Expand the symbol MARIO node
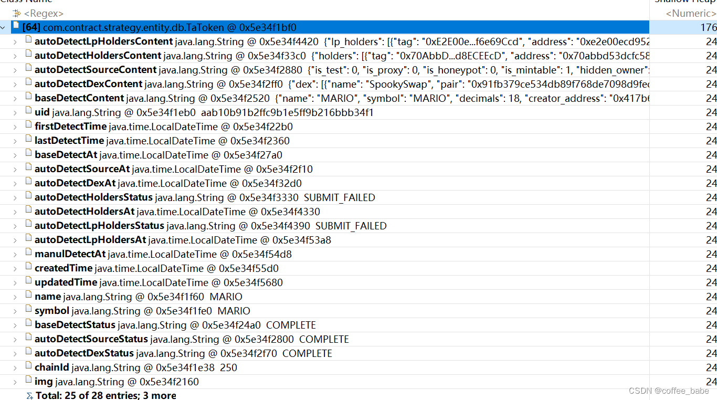The width and height of the screenshot is (717, 400). click(15, 311)
